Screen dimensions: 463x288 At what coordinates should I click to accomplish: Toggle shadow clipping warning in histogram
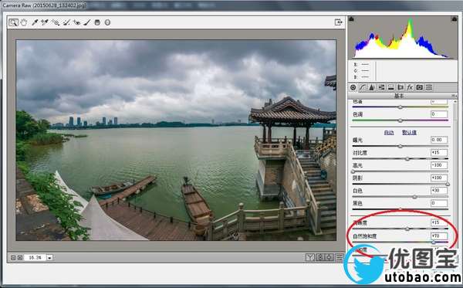pyautogui.click(x=351, y=19)
